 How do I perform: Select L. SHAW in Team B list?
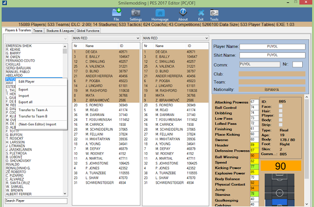tap(176, 178)
